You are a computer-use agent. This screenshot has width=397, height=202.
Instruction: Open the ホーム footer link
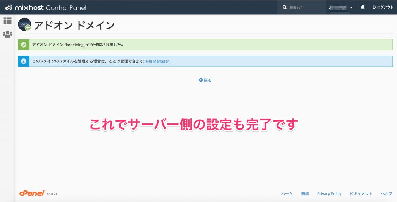click(x=287, y=194)
